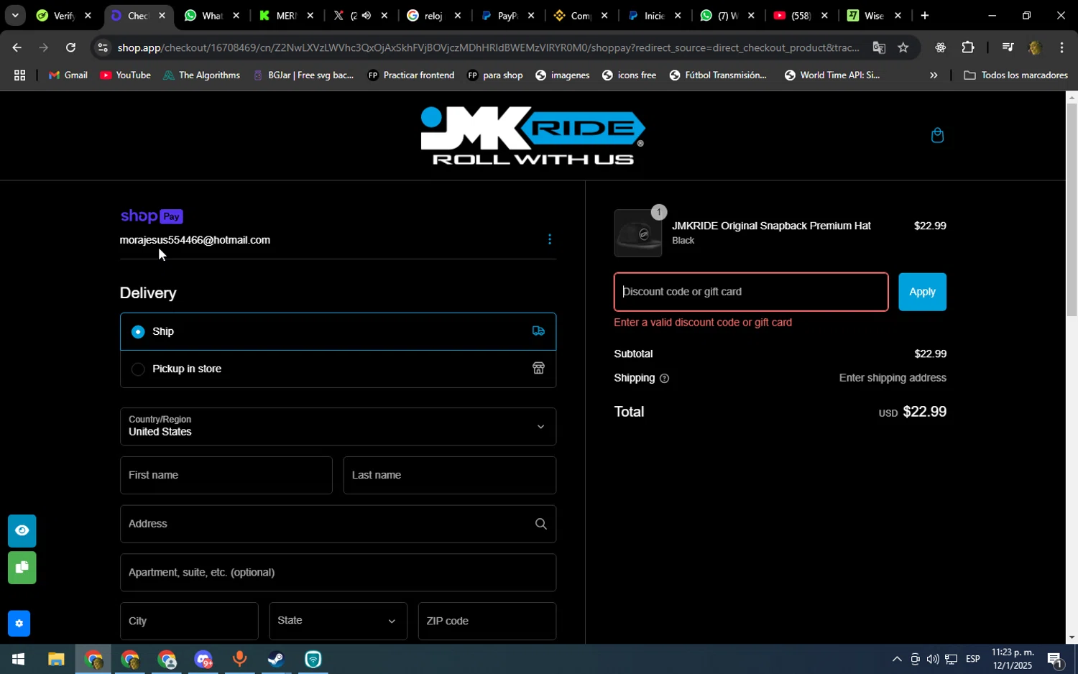Open Windows Start menu
The image size is (1078, 674).
18,660
